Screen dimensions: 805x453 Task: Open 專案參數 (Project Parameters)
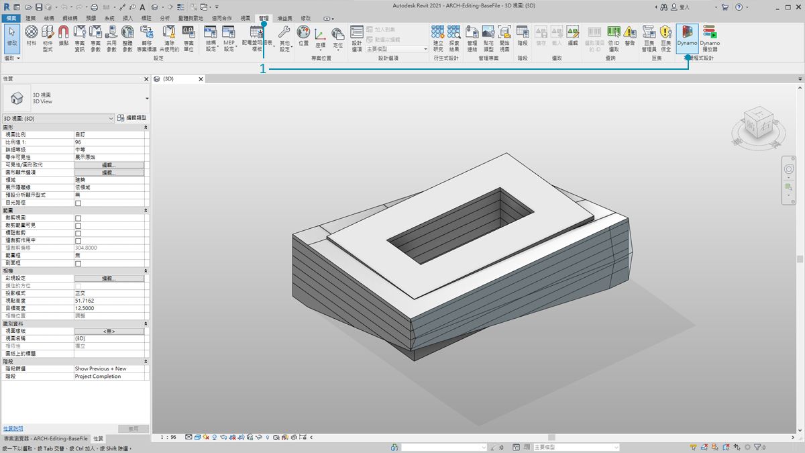click(96, 38)
